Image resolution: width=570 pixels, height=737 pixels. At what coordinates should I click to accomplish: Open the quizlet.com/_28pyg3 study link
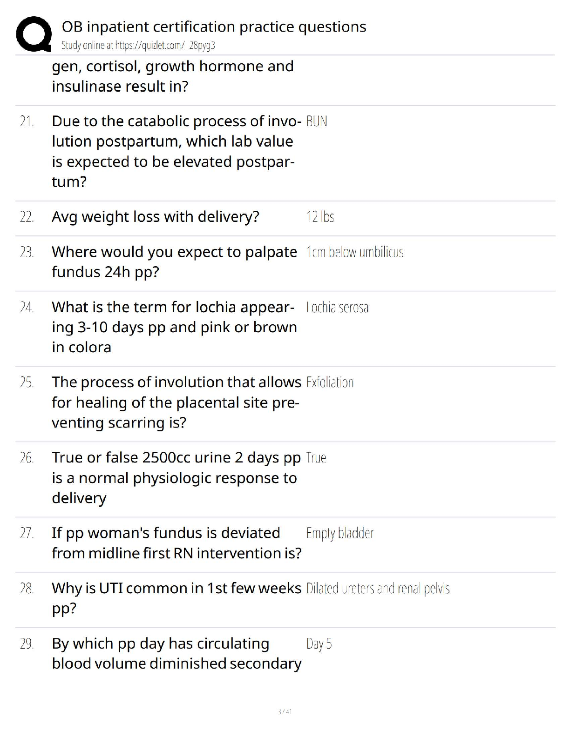(138, 45)
